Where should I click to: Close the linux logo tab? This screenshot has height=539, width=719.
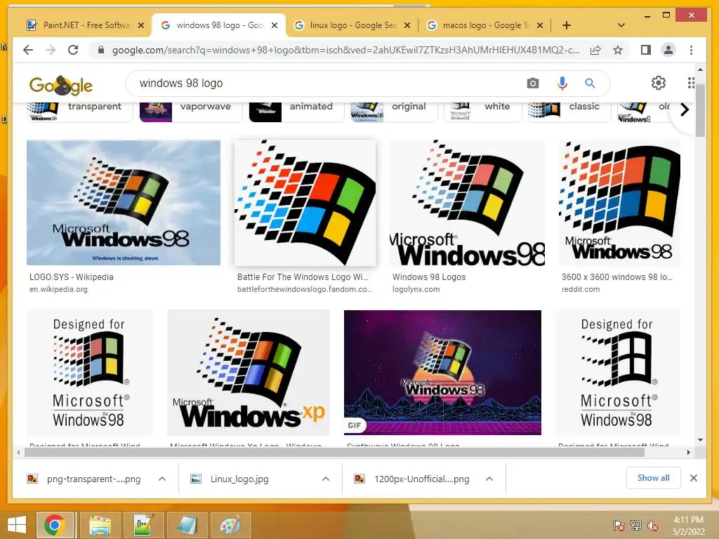pos(407,25)
